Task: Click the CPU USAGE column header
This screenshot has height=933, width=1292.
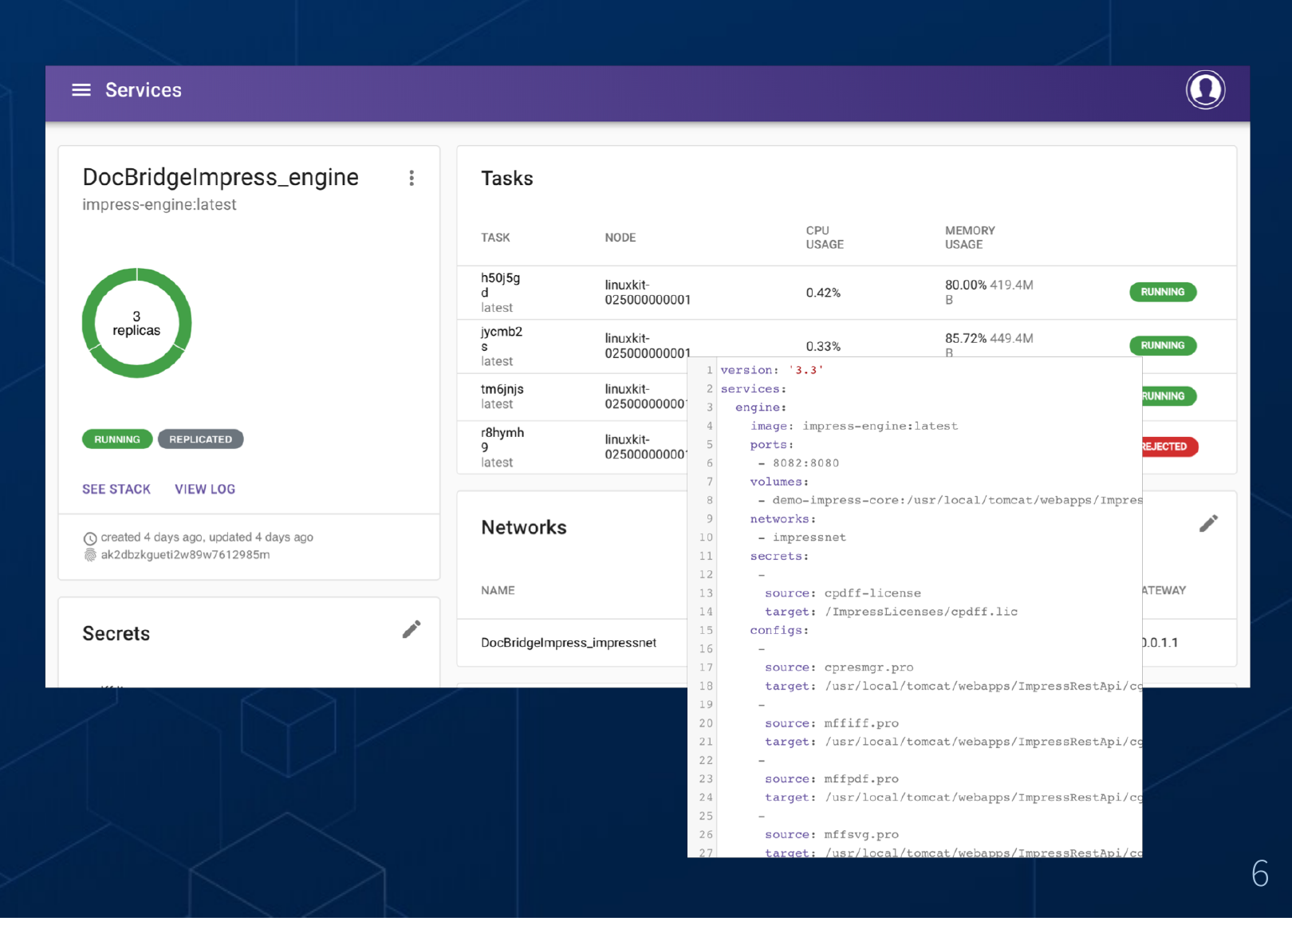Action: [825, 238]
